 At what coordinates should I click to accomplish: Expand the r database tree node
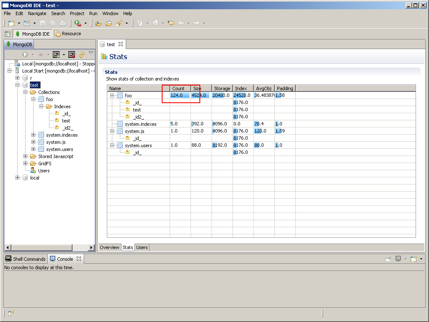click(17, 78)
